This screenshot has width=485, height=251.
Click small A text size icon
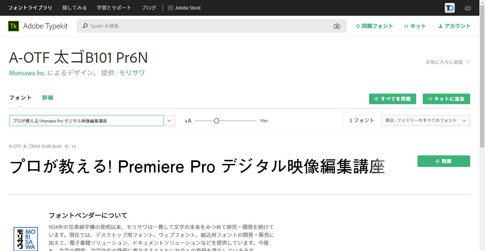186,121
